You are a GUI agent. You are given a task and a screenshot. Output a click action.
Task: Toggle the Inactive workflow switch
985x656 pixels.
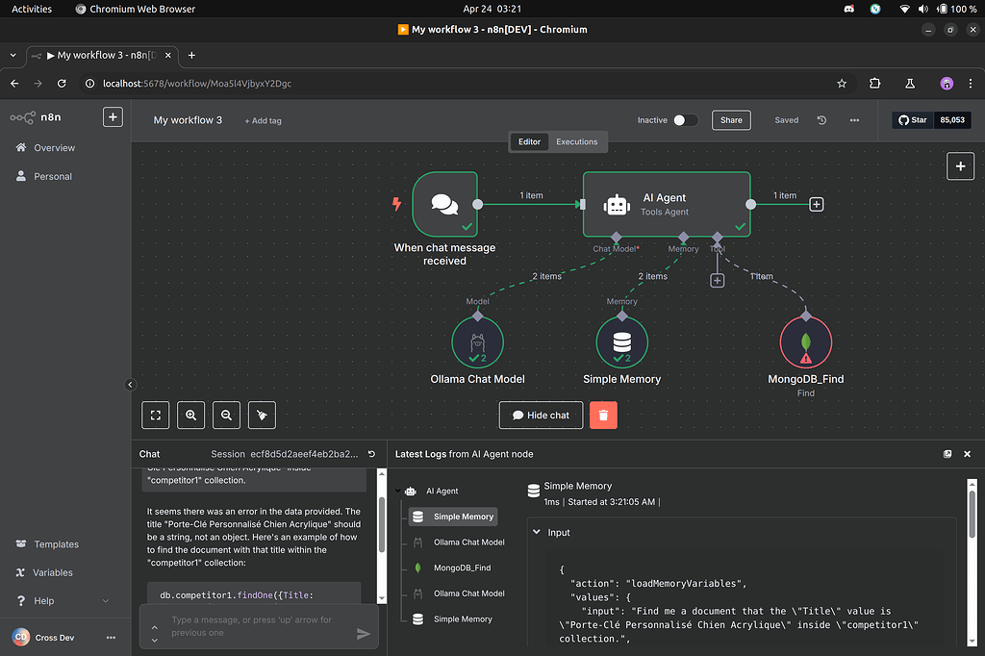point(685,120)
